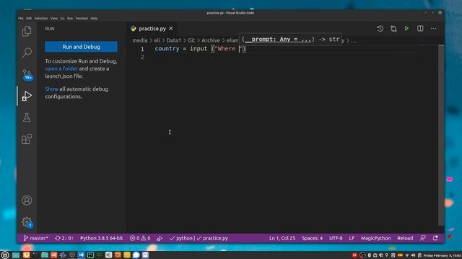Click 'media' breadcrumb segment
This screenshot has width=462, height=259.
[139, 40]
